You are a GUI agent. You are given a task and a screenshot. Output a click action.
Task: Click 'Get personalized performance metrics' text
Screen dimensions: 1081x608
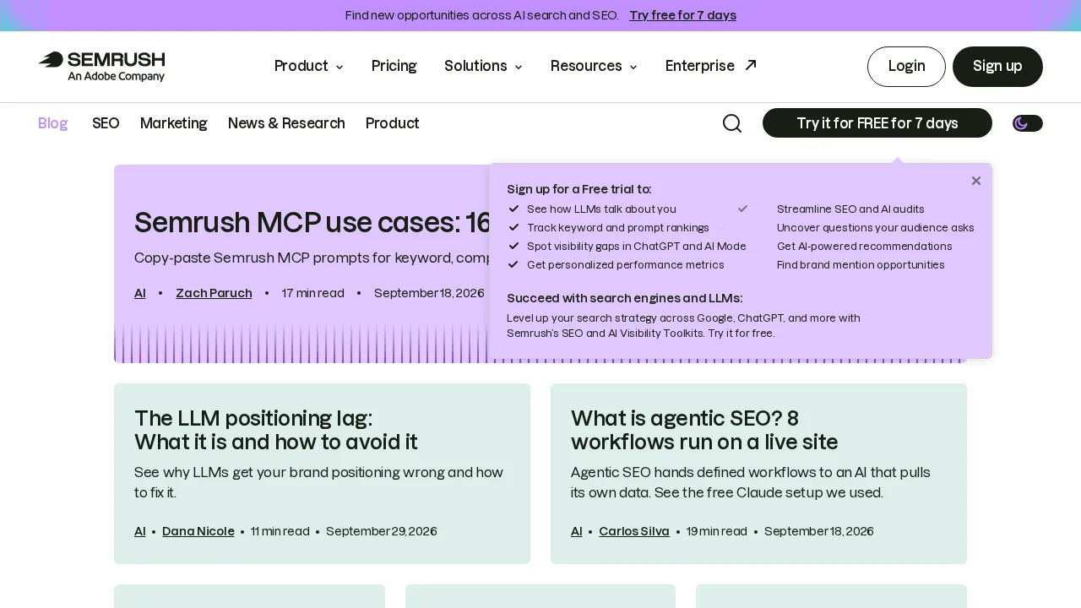(626, 264)
